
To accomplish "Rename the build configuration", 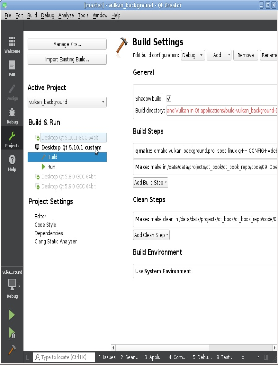I will click(269, 55).
